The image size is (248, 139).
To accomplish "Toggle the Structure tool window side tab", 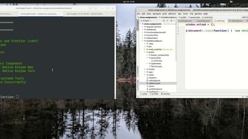I will pyautogui.click(x=138, y=71).
